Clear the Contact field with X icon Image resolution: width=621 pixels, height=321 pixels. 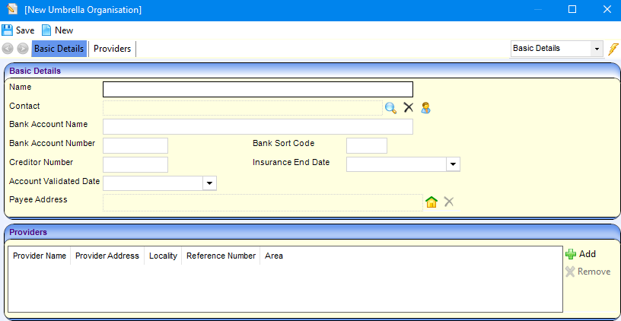tap(408, 107)
